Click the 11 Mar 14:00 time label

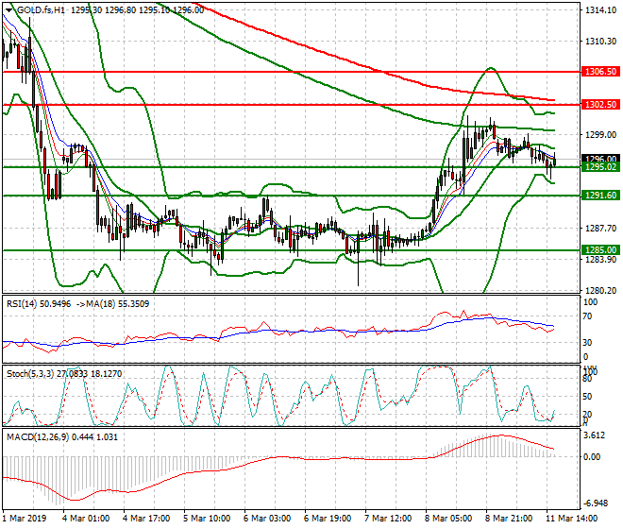pos(572,519)
